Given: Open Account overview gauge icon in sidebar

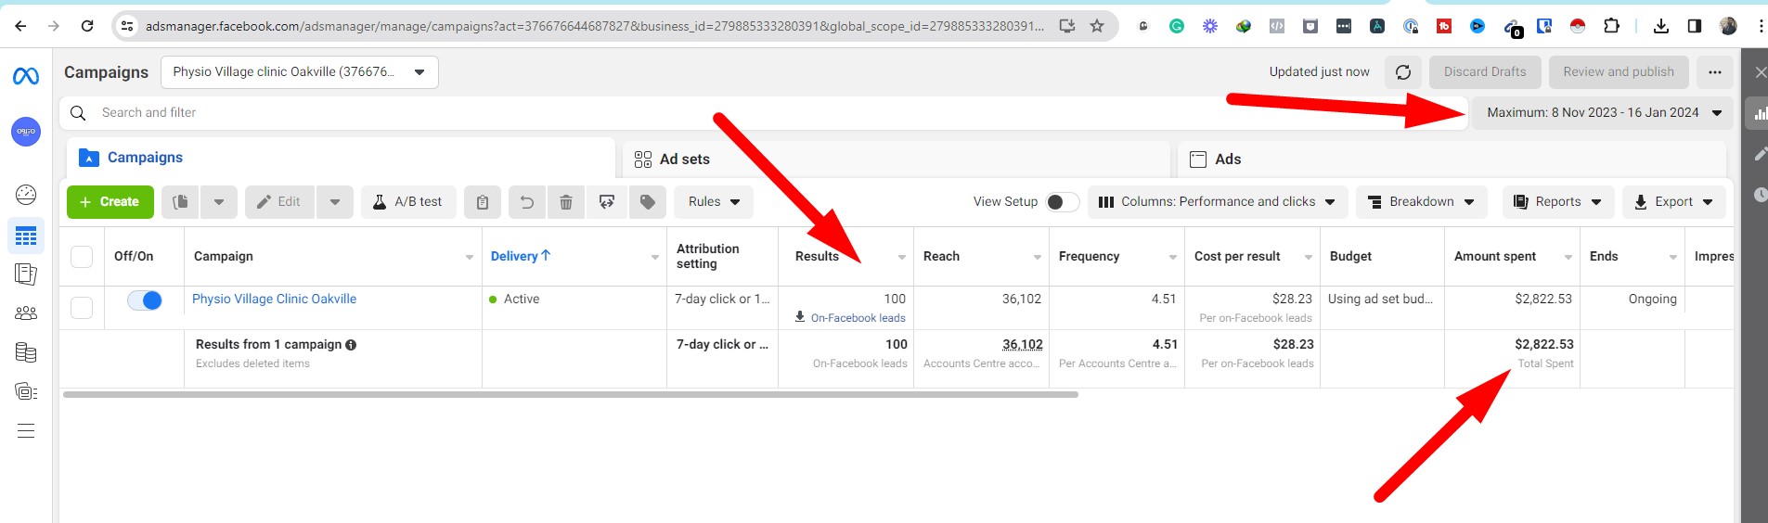Looking at the screenshot, I should pos(26,194).
